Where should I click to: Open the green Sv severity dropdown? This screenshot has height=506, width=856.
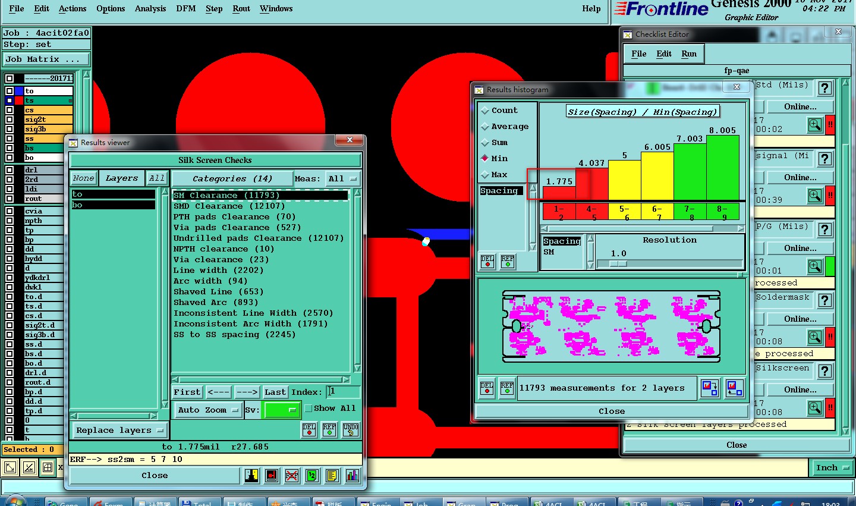[281, 410]
